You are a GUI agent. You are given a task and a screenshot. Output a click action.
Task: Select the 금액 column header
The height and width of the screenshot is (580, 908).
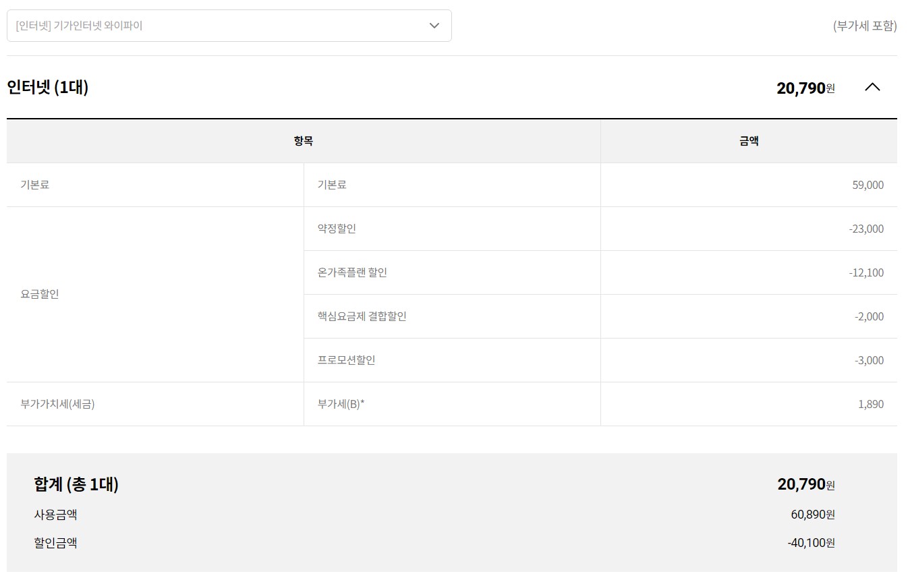[749, 141]
